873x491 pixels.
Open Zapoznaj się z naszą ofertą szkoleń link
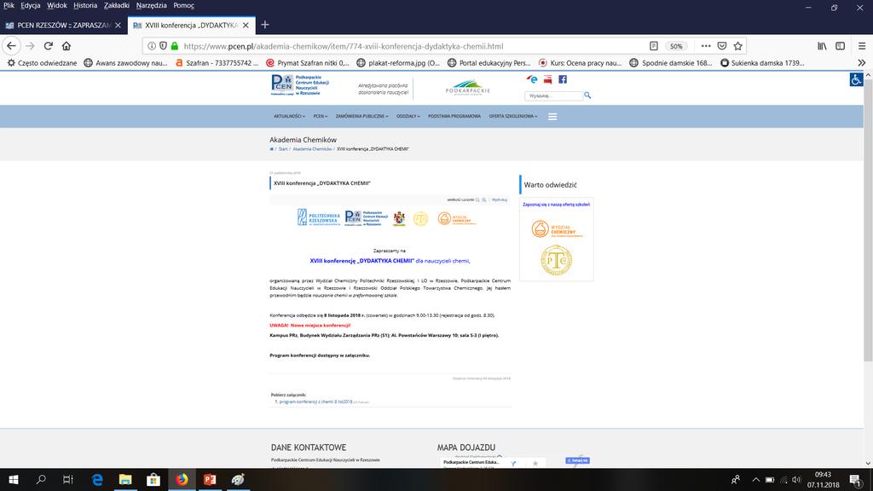pos(556,205)
